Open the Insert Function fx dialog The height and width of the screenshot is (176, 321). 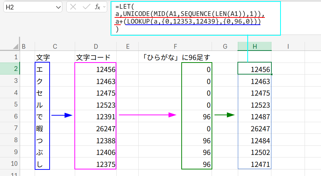(97, 7)
